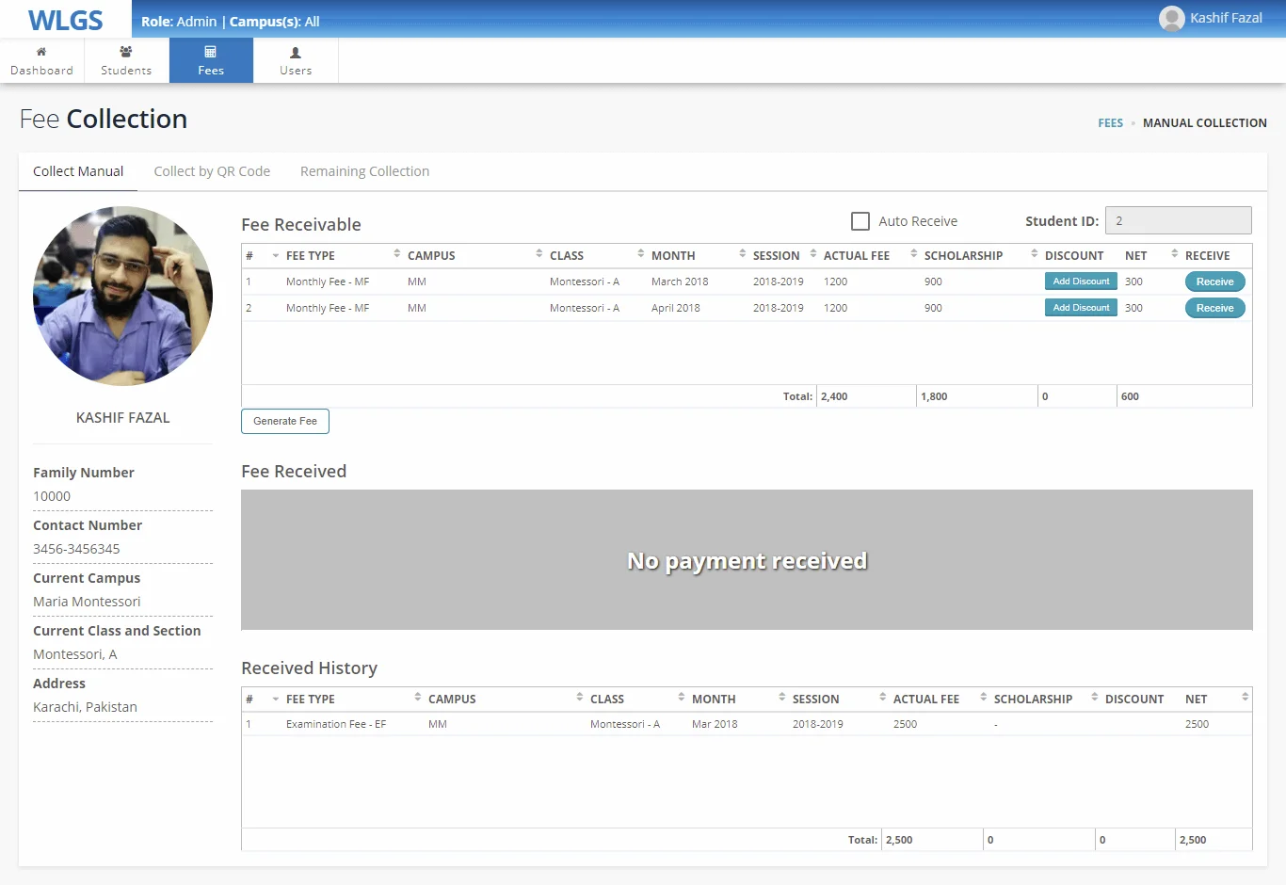Click the Kashif Fazal avatar icon
The height and width of the screenshot is (885, 1286).
[1171, 19]
